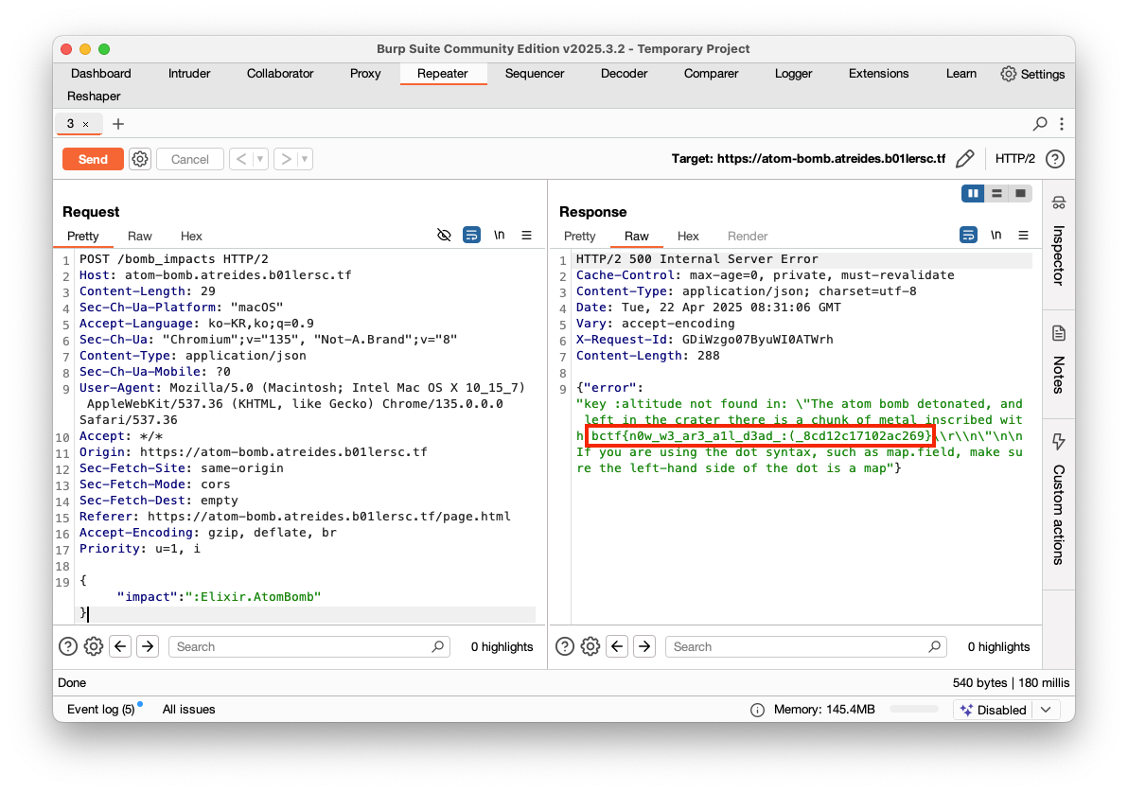Viewport: 1128px width, 792px height.
Task: Click the Repeater search magnifier icon
Action: pyautogui.click(x=1039, y=124)
